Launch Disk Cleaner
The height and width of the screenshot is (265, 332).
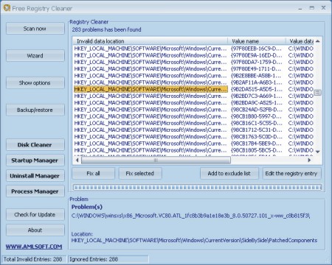click(35, 145)
